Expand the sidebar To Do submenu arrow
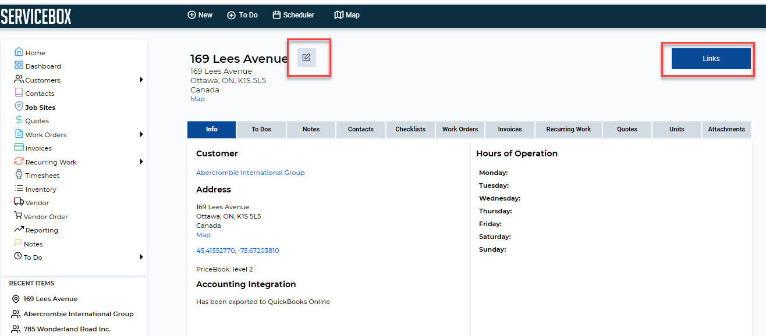Screen dimensions: 766x336 click(141, 257)
